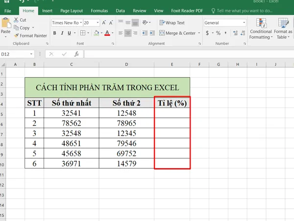Open the font name dropdown
This screenshot has width=294, height=221.
pyautogui.click(x=79, y=23)
